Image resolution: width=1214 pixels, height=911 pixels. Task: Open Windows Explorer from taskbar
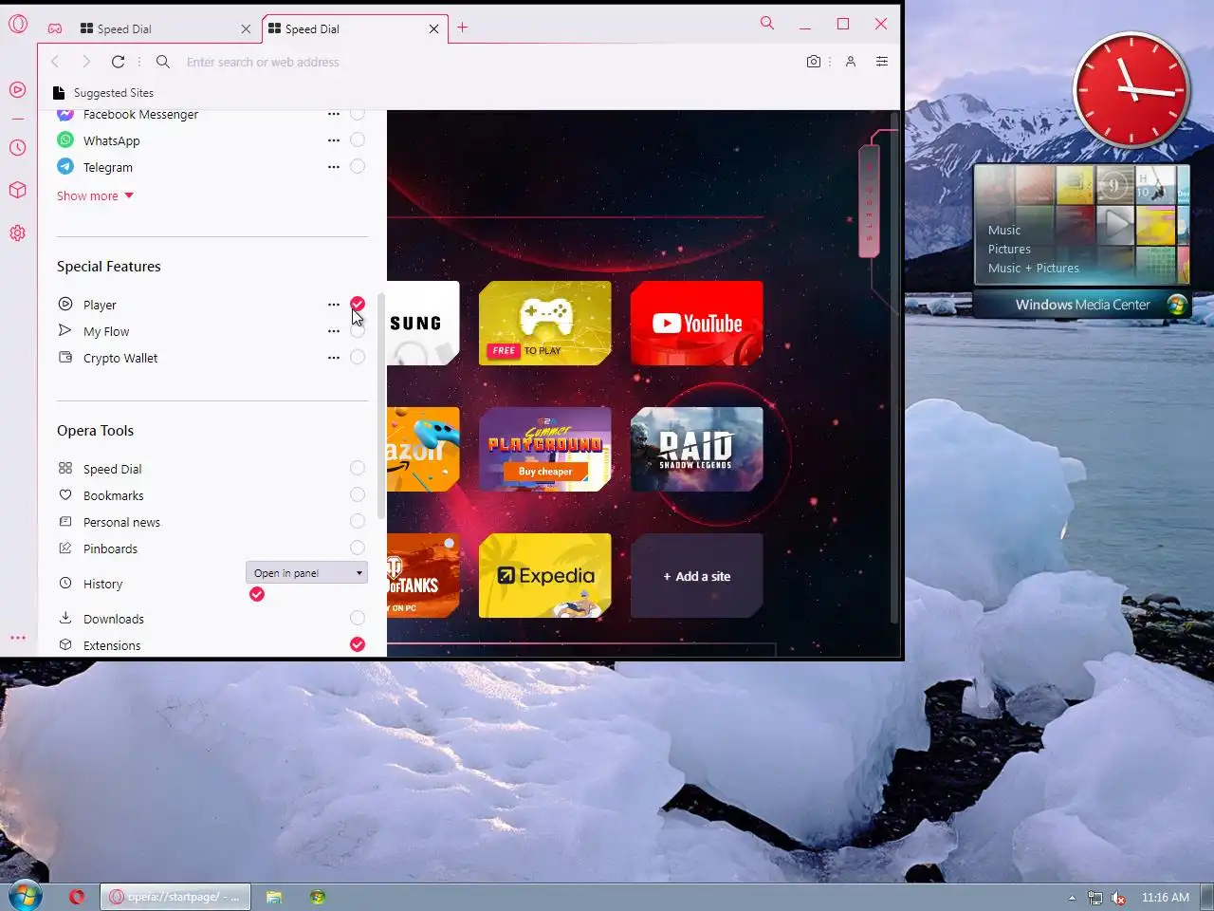[274, 896]
